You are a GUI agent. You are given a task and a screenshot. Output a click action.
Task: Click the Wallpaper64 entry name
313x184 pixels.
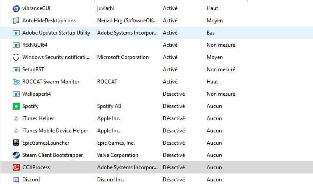coord(36,94)
